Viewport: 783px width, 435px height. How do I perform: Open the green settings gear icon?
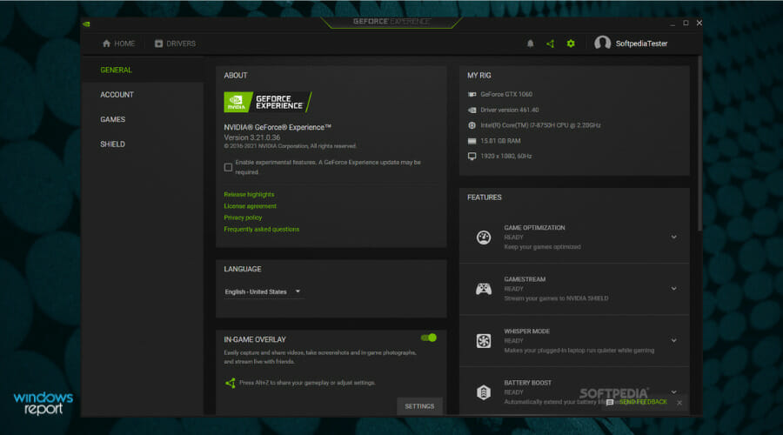click(571, 43)
